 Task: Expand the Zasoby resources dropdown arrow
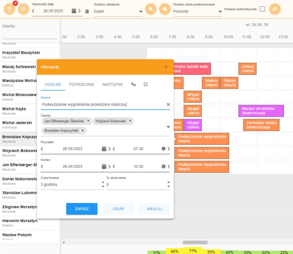point(168,127)
